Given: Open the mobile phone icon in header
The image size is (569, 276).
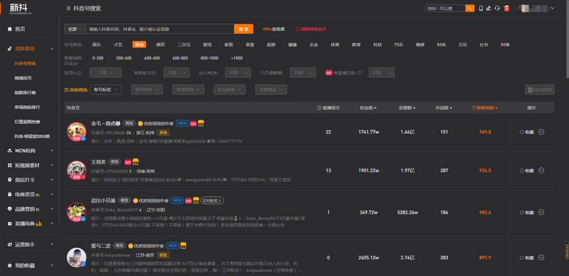Looking at the screenshot, I should [481, 8].
